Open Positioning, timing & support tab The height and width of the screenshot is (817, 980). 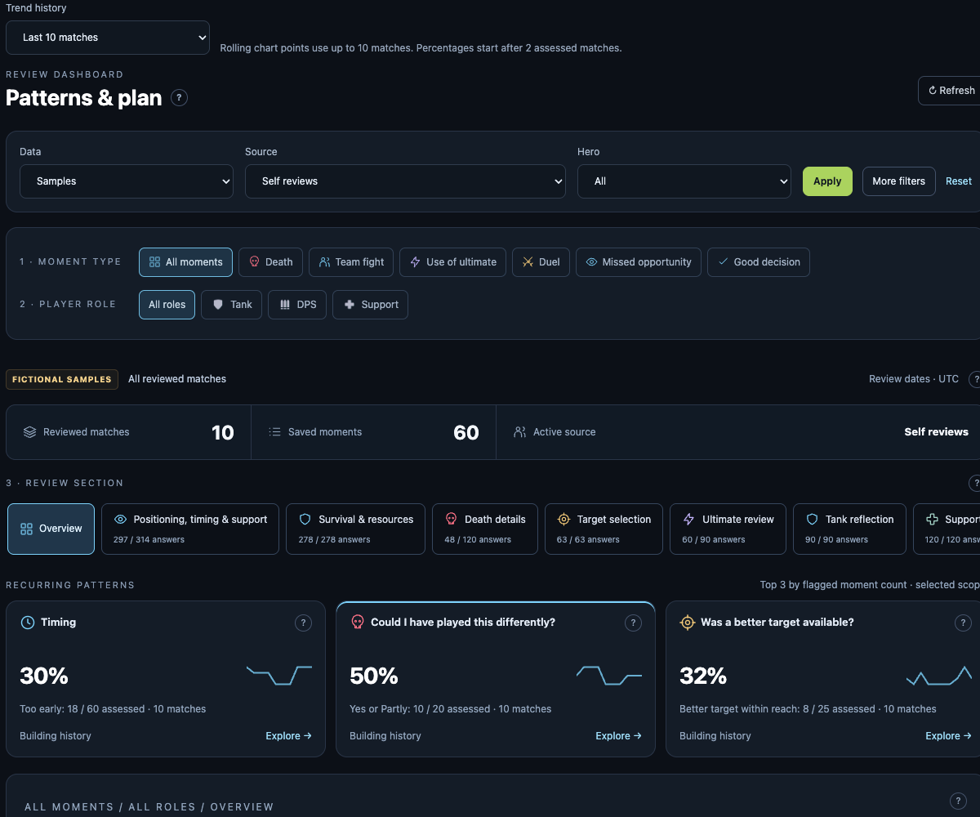[x=190, y=529]
